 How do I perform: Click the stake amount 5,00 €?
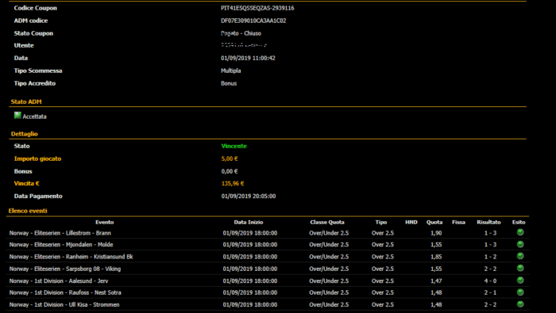(x=230, y=158)
